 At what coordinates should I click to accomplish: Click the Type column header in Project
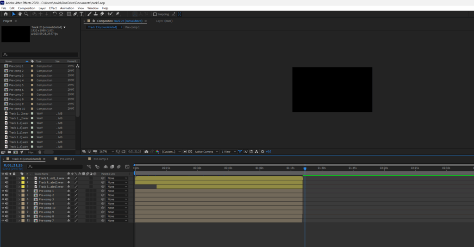tap(39, 62)
